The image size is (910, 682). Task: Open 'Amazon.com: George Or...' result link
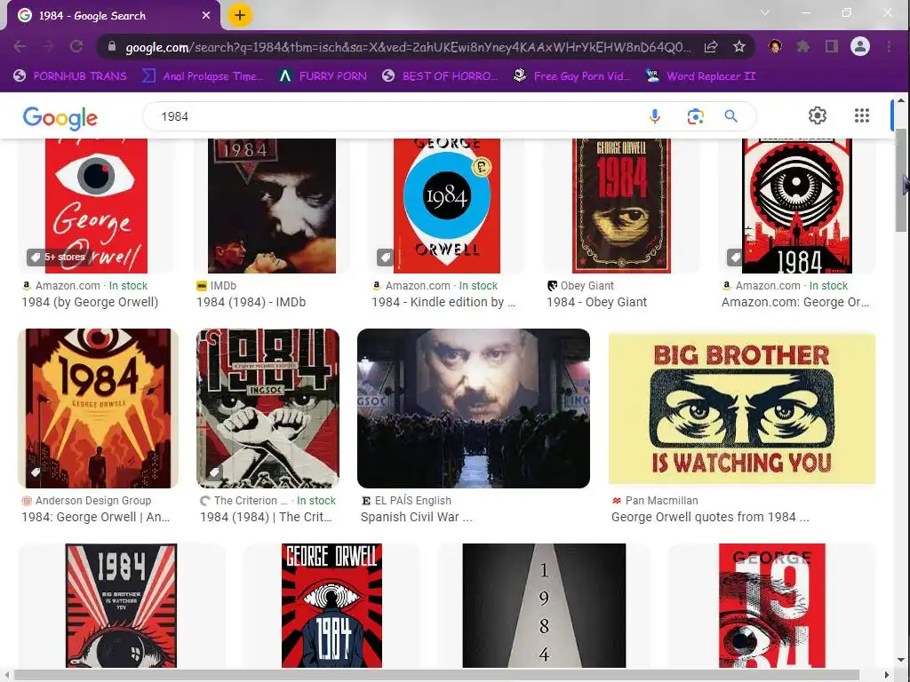click(x=795, y=302)
